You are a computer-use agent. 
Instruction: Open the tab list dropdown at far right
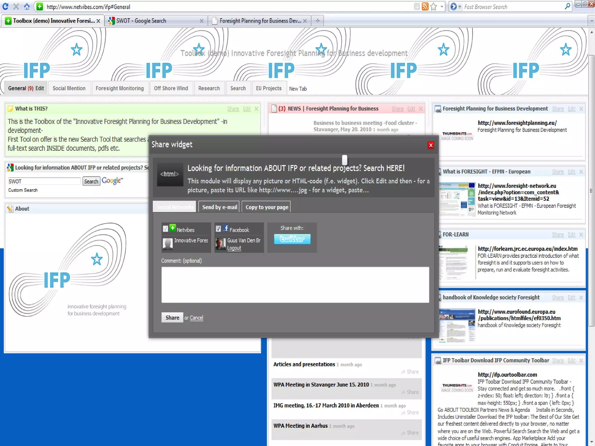[x=592, y=21]
